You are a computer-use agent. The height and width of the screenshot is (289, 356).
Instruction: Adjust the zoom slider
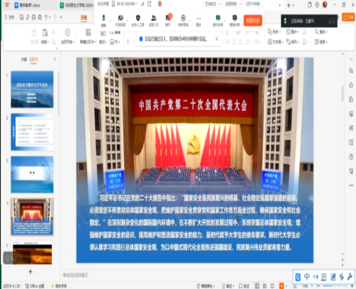click(x=335, y=286)
